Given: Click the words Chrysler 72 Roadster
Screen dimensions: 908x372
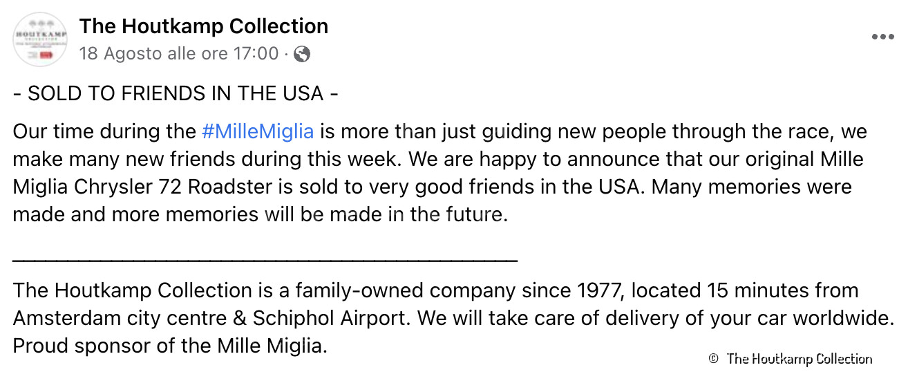Looking at the screenshot, I should 157,187.
